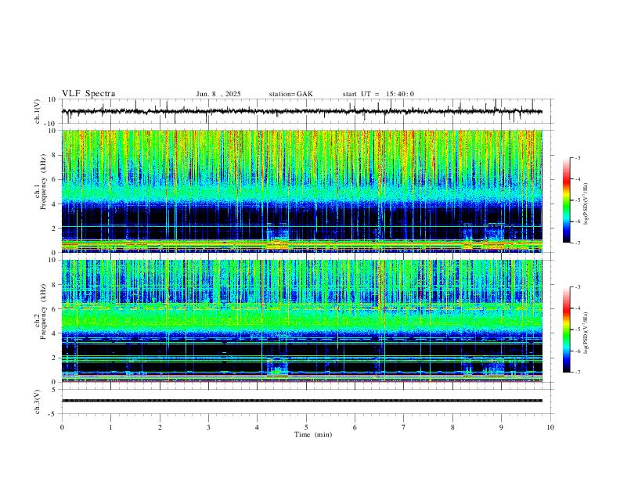Click the "Time (min)" x-axis label
The height and width of the screenshot is (479, 620).
click(313, 434)
